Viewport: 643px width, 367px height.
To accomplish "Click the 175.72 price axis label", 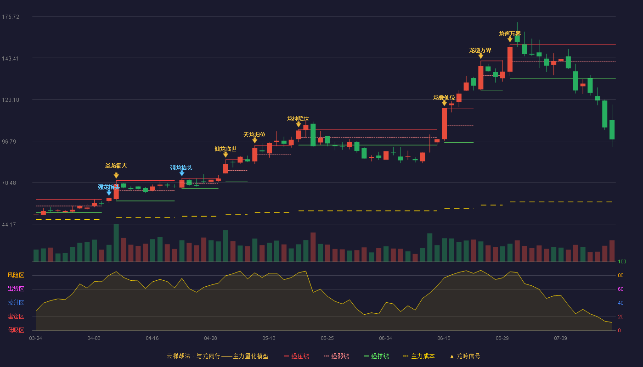I will (x=11, y=17).
